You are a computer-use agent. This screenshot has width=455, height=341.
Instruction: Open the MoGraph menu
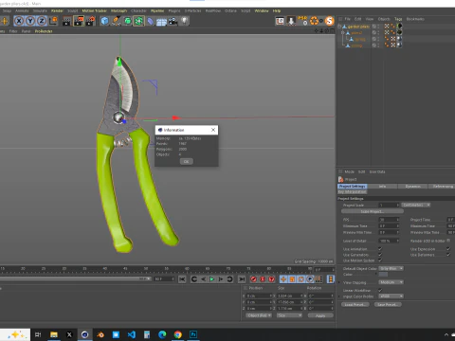[x=118, y=10]
